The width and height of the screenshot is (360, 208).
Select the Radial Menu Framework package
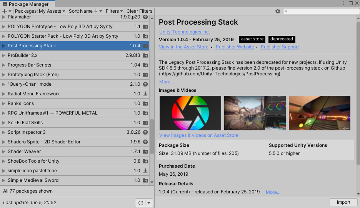pos(75,94)
